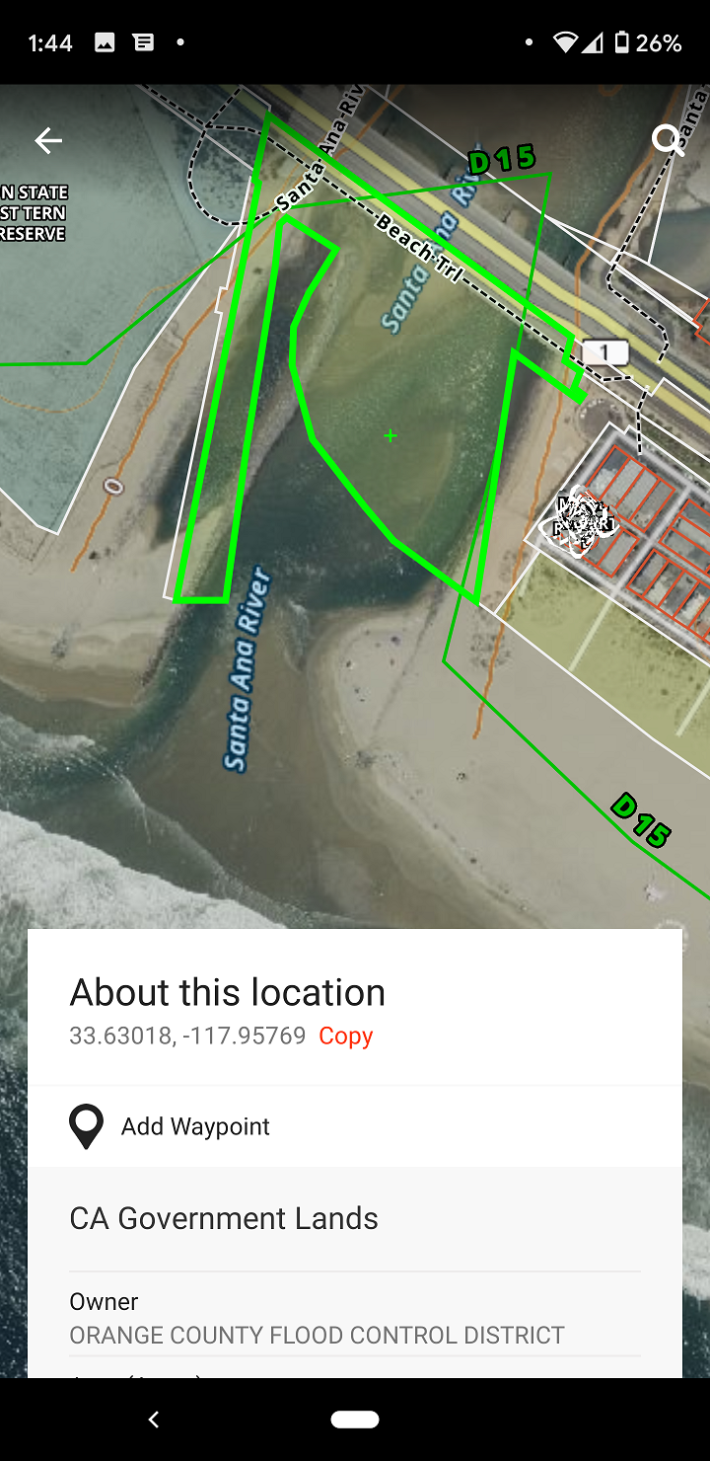This screenshot has width=710, height=1461.
Task: Tap the Beach Trl trail label
Action: (x=419, y=249)
